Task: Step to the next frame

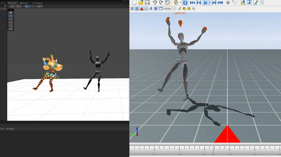Action: pos(214,2)
